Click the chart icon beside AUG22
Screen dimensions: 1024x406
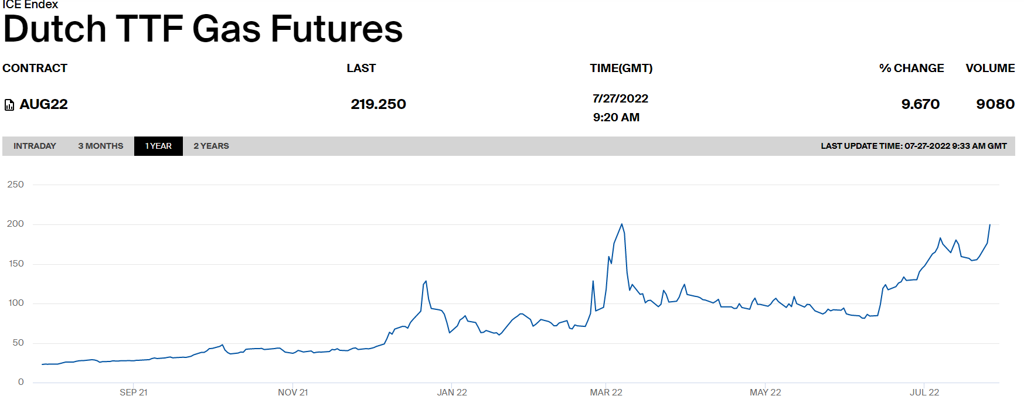(x=9, y=105)
